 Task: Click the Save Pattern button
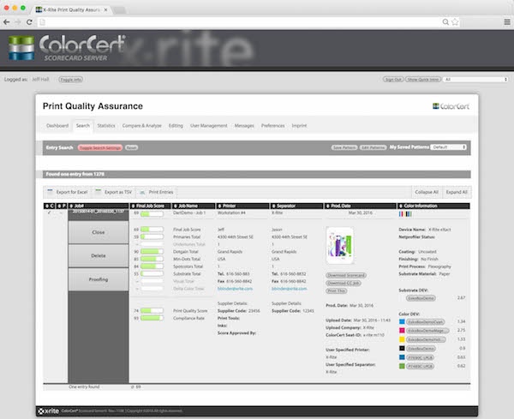click(x=344, y=147)
